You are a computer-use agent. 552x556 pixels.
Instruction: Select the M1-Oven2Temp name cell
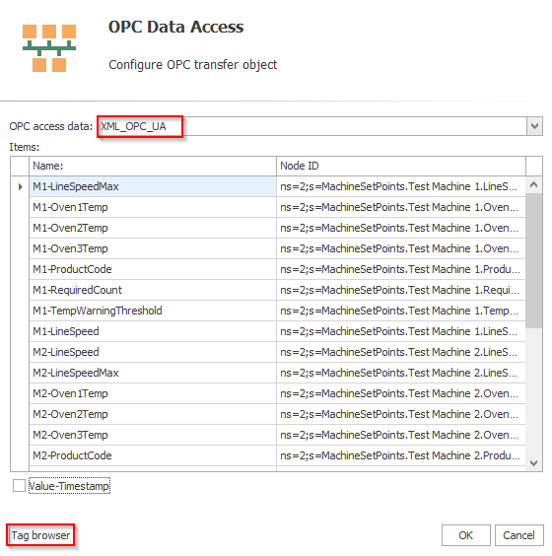(x=153, y=228)
